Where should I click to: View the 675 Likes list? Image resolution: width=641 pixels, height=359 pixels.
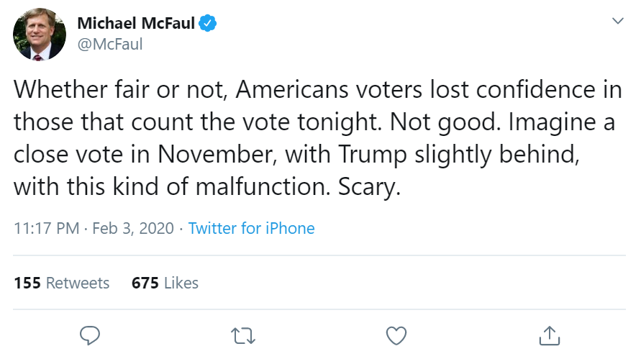(165, 283)
